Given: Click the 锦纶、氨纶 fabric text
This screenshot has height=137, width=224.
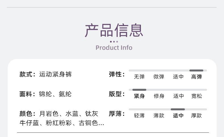Looking at the screenshot, I should pyautogui.click(x=55, y=94).
